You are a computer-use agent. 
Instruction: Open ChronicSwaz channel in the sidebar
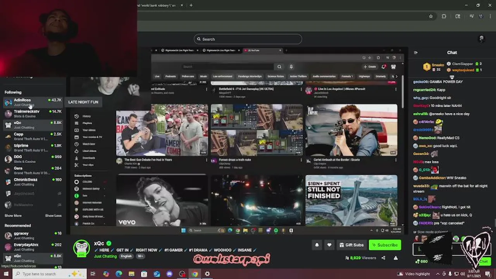point(33,182)
